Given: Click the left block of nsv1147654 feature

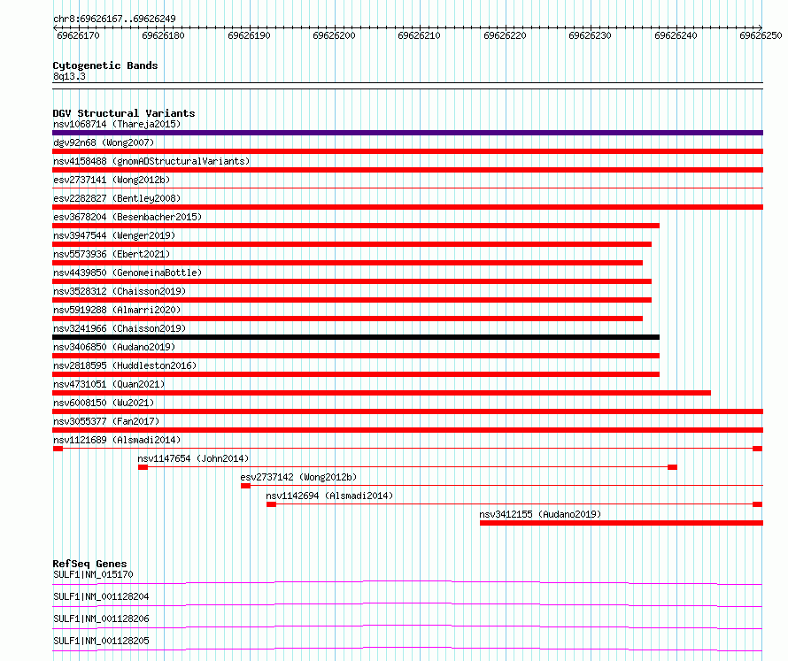Looking at the screenshot, I should pos(143,467).
